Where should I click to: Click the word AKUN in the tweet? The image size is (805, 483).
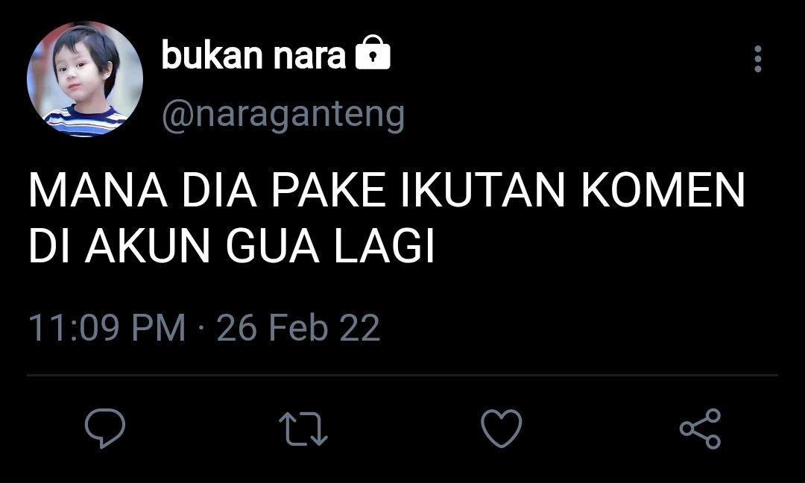[148, 245]
